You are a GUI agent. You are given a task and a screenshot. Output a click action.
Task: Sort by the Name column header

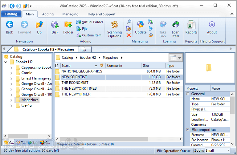pos(83,66)
